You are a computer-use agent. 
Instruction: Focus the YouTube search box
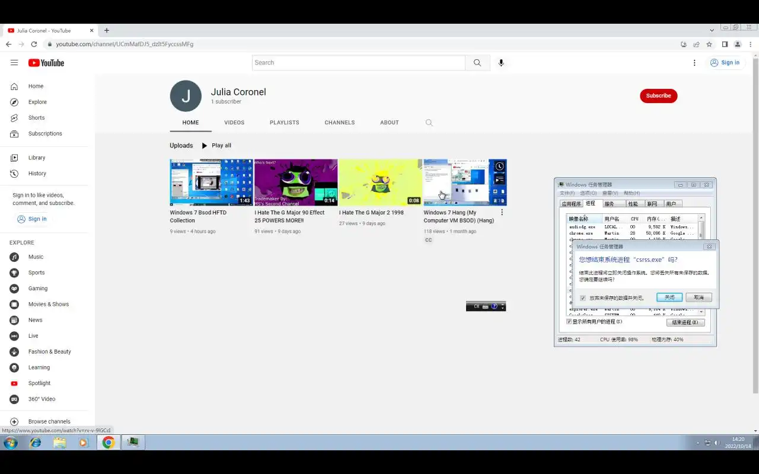pos(359,63)
